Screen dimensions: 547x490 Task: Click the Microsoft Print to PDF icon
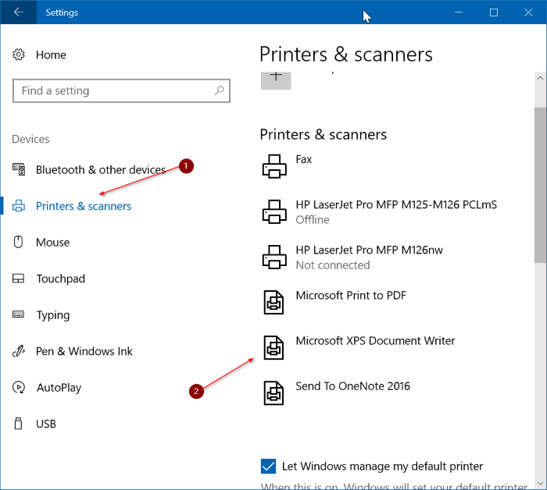[273, 302]
